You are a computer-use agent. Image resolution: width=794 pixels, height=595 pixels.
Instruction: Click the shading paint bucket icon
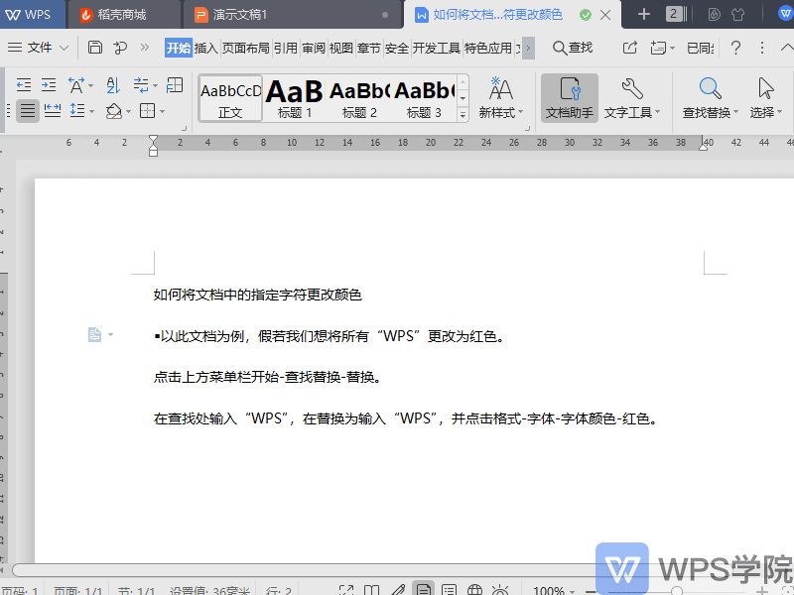click(x=113, y=111)
